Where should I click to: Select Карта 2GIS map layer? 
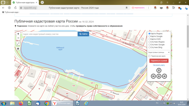coord(149,39)
